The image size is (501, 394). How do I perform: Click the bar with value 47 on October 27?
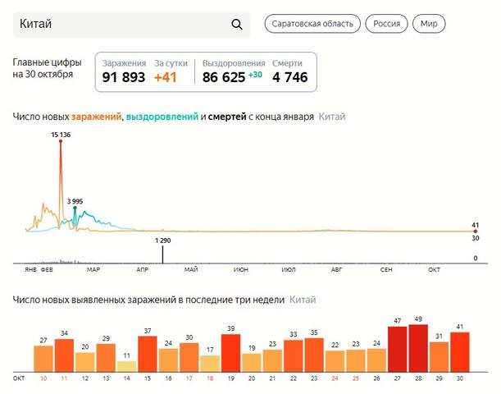point(398,350)
